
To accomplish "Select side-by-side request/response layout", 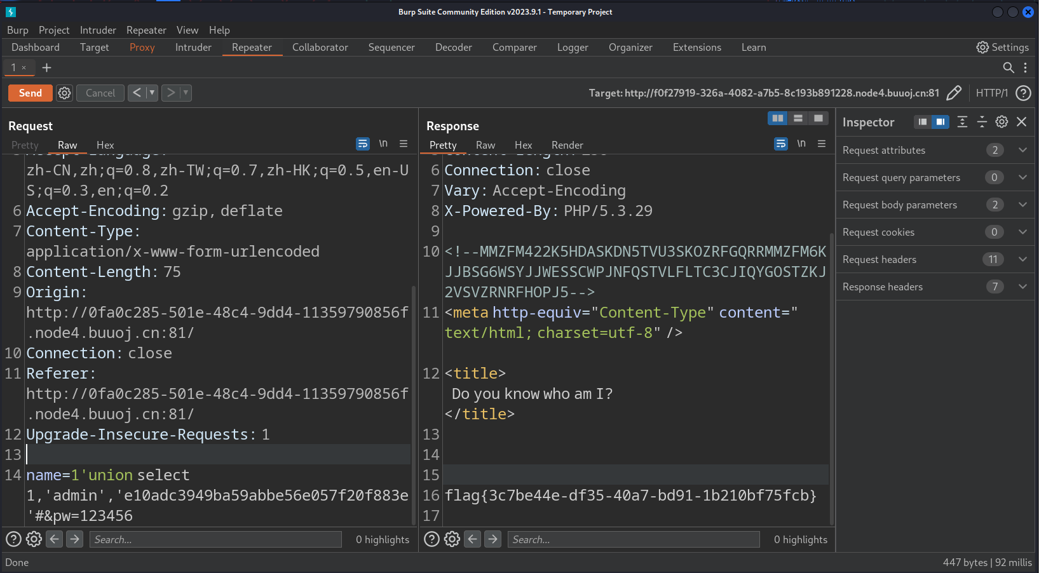I will (777, 118).
